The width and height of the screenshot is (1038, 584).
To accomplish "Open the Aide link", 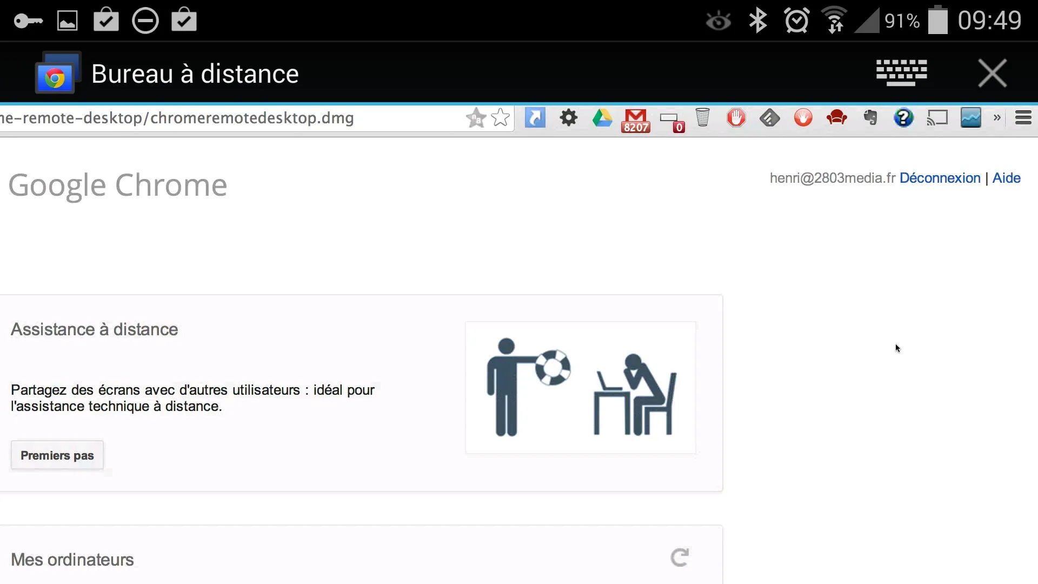I will point(1006,178).
